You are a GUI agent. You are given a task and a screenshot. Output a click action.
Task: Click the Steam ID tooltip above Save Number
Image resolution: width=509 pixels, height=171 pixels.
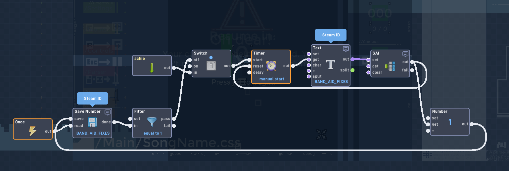tap(93, 99)
